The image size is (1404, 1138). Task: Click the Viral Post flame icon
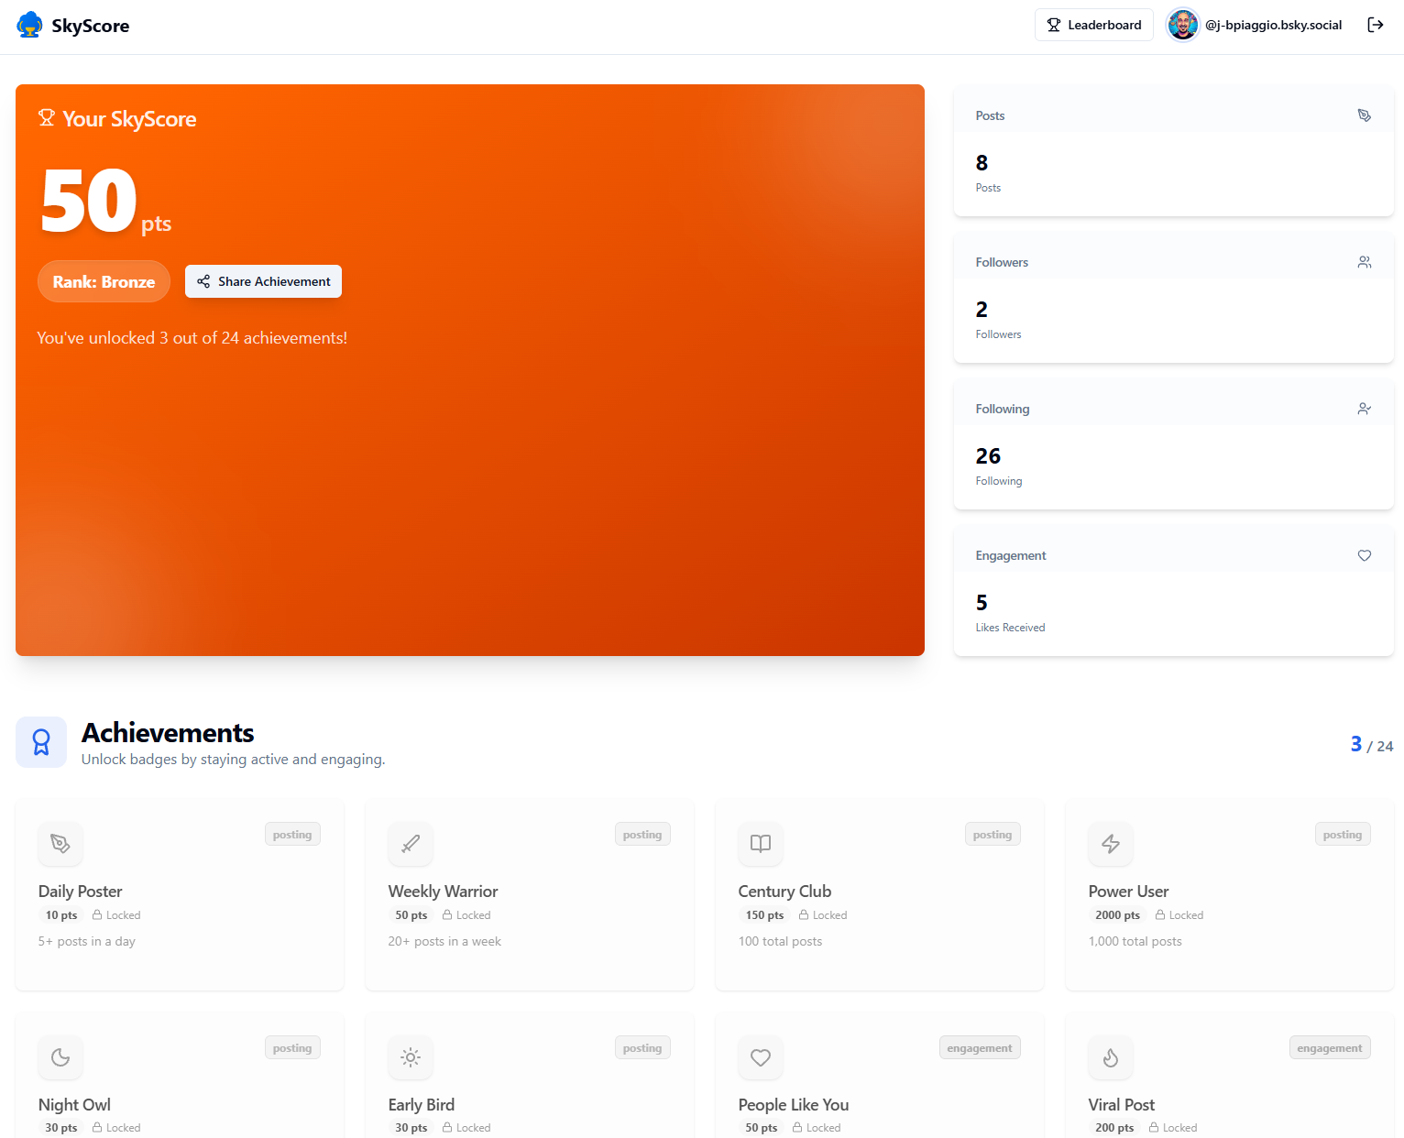[x=1111, y=1057]
